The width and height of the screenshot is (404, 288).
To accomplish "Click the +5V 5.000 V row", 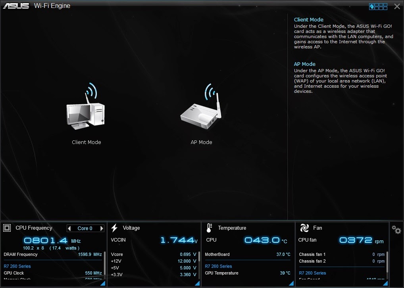I will click(x=154, y=268).
